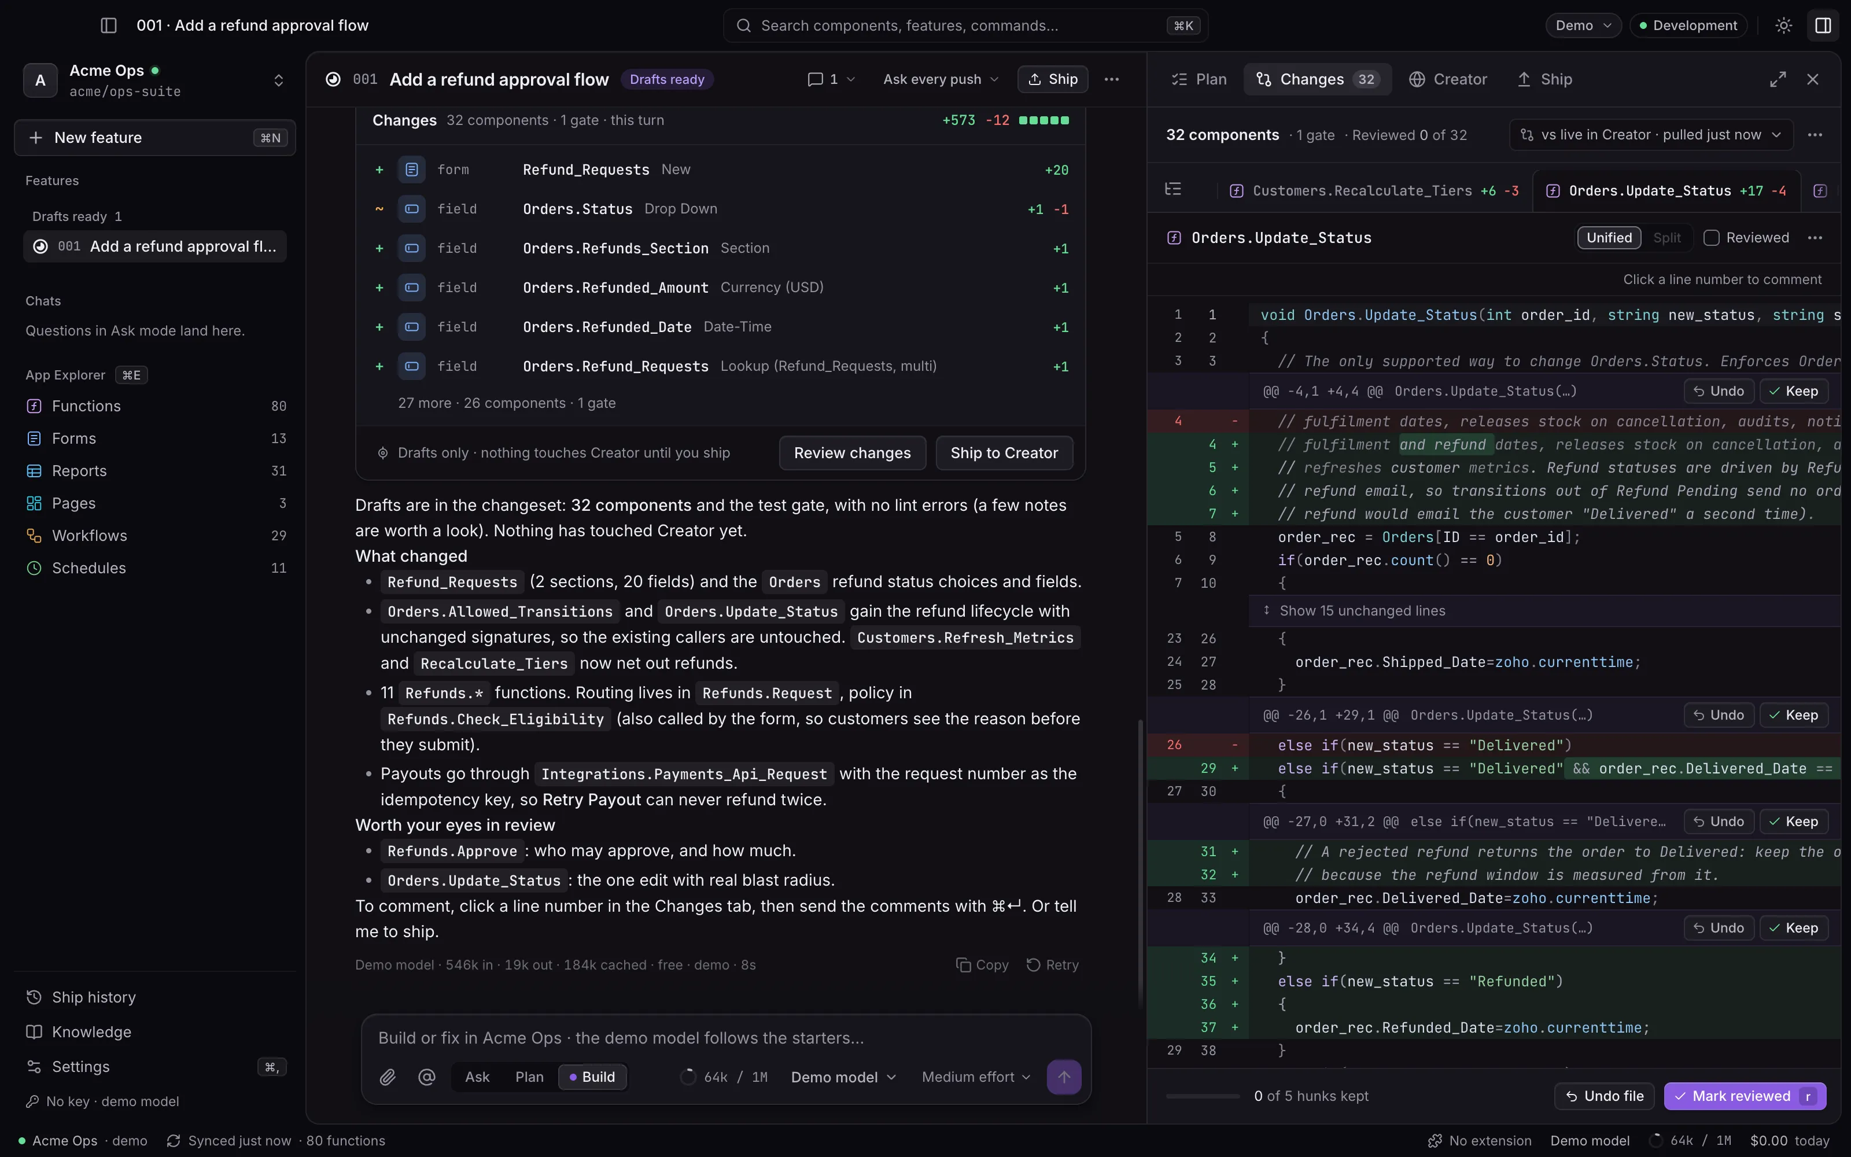Click Mark reviewed
Image resolution: width=1851 pixels, height=1157 pixels.
(x=1745, y=1096)
